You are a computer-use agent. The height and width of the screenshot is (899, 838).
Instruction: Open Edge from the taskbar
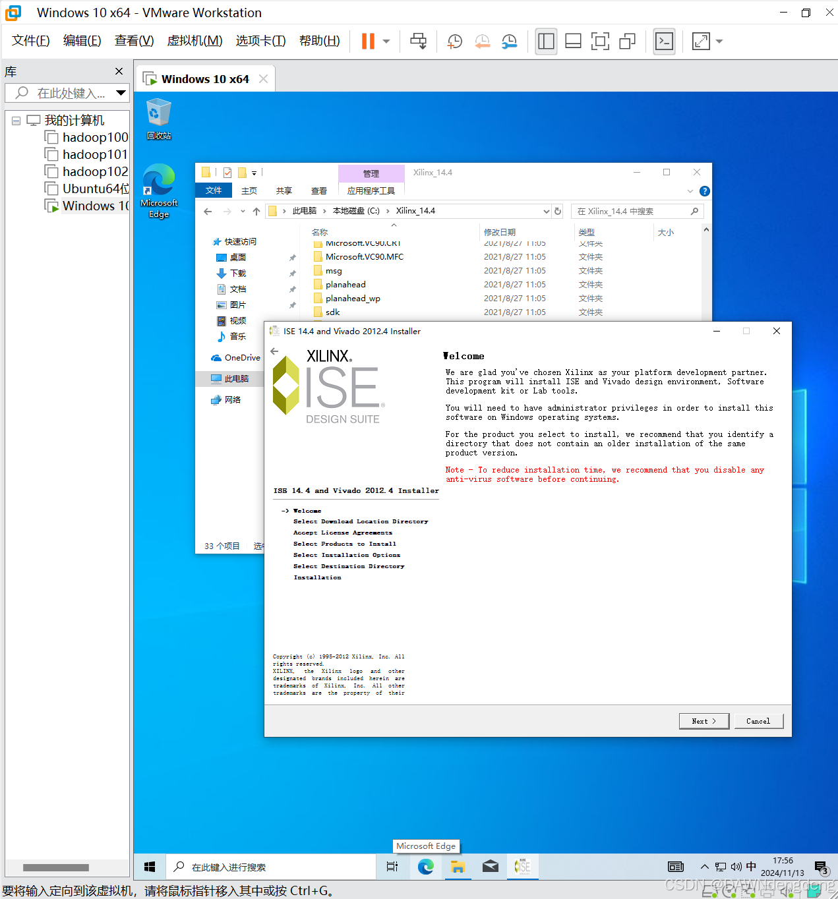point(425,867)
